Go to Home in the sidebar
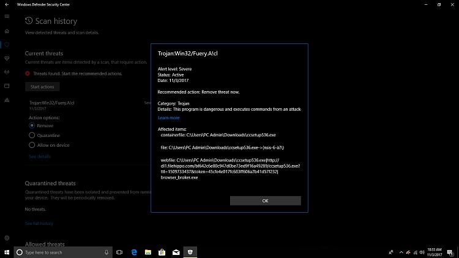 pos(7,31)
